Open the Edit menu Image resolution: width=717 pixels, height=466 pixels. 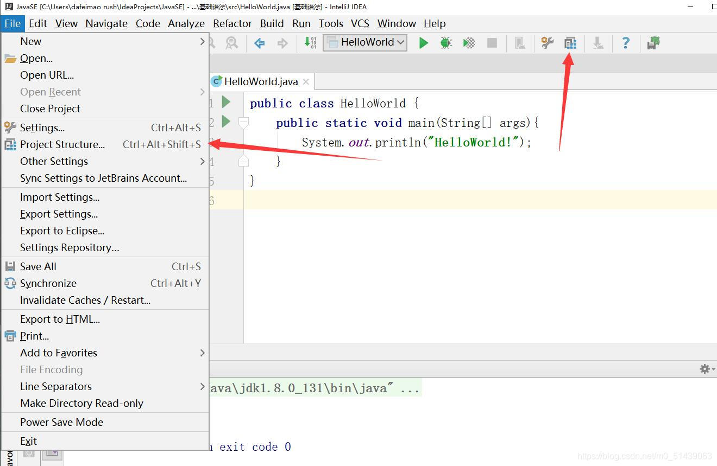[38, 23]
